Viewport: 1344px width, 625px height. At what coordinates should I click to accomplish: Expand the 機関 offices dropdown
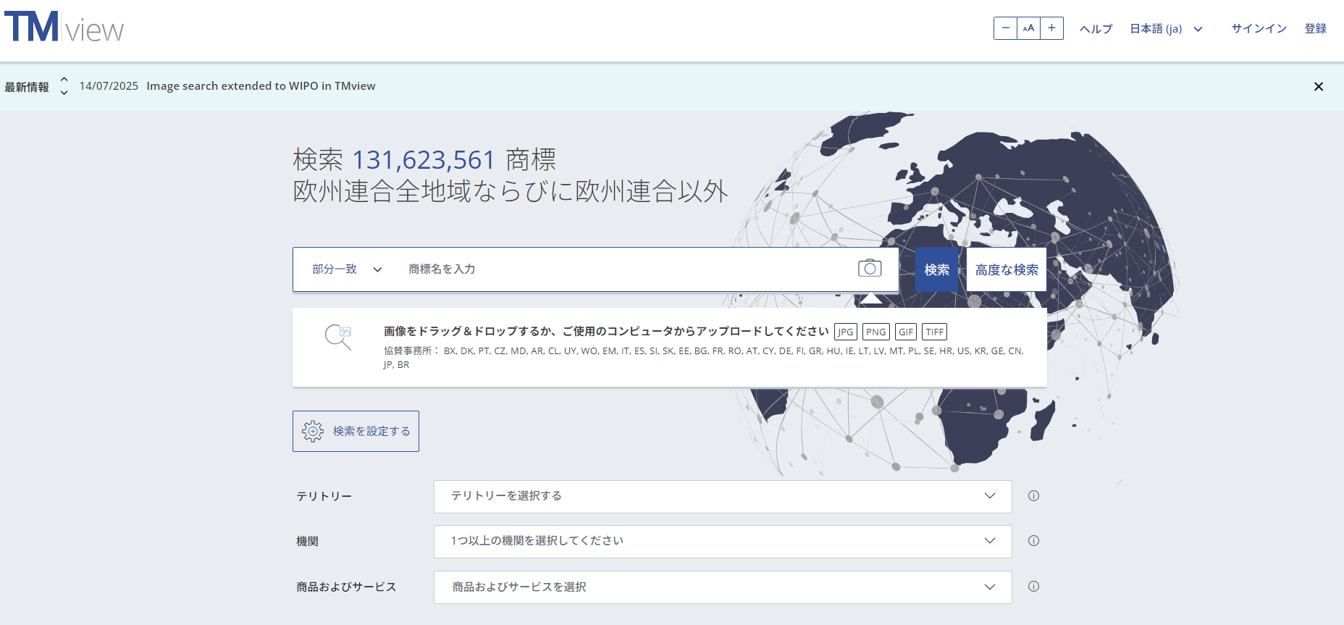[x=723, y=541]
